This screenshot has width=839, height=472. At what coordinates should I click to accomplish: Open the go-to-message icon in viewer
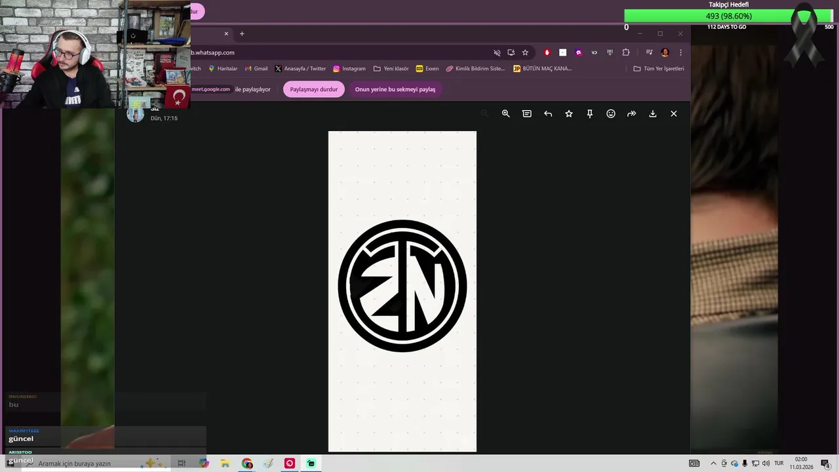tap(526, 113)
